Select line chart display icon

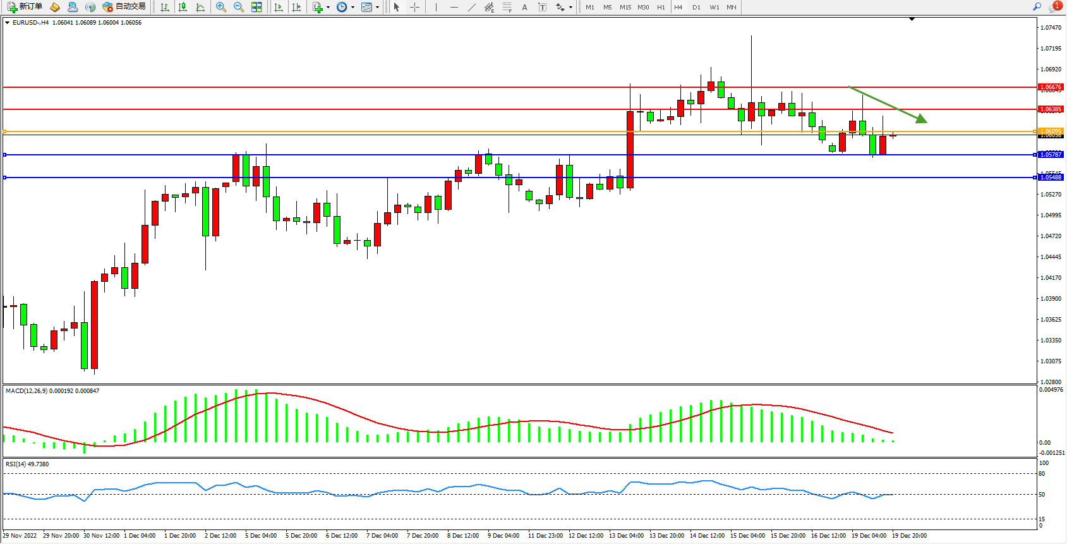[x=200, y=7]
